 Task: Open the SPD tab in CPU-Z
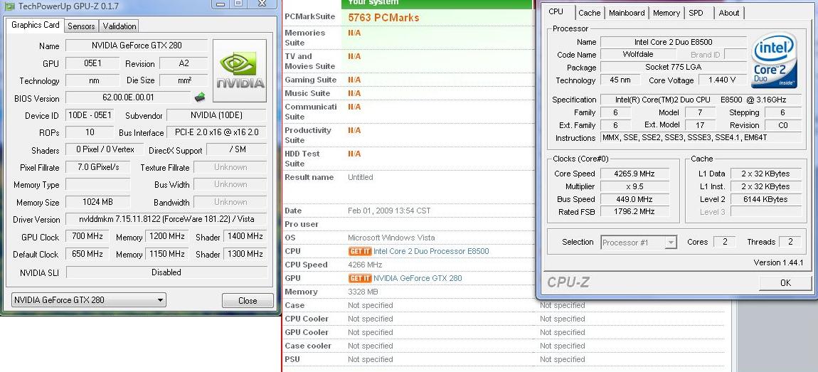pos(696,13)
